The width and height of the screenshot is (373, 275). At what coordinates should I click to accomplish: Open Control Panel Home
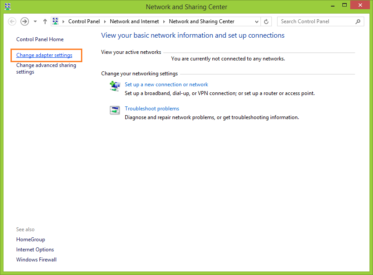pyautogui.click(x=40, y=39)
